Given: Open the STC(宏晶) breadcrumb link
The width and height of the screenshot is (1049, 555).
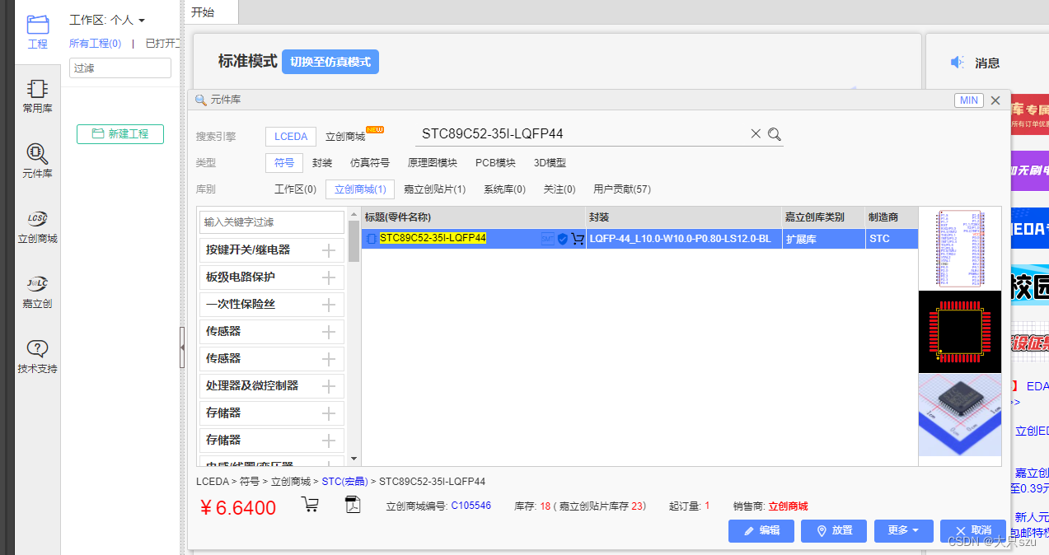Looking at the screenshot, I should click(345, 482).
